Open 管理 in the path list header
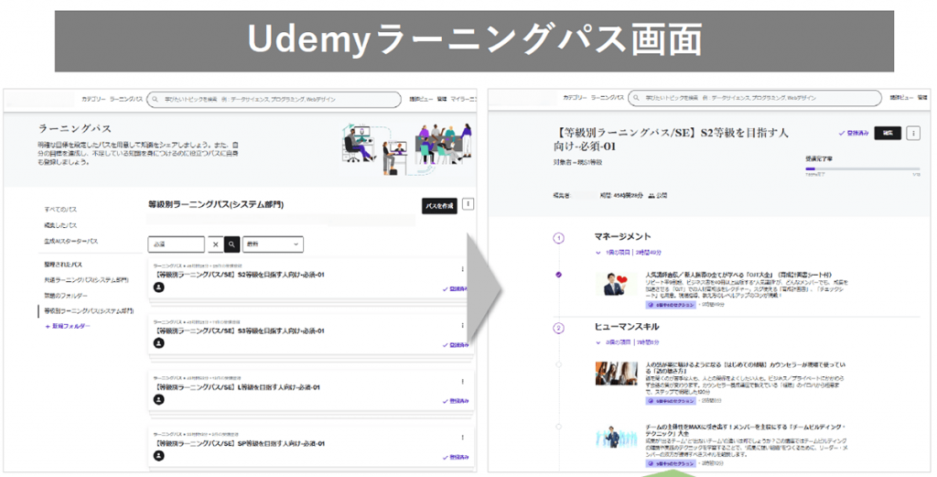 pos(442,99)
